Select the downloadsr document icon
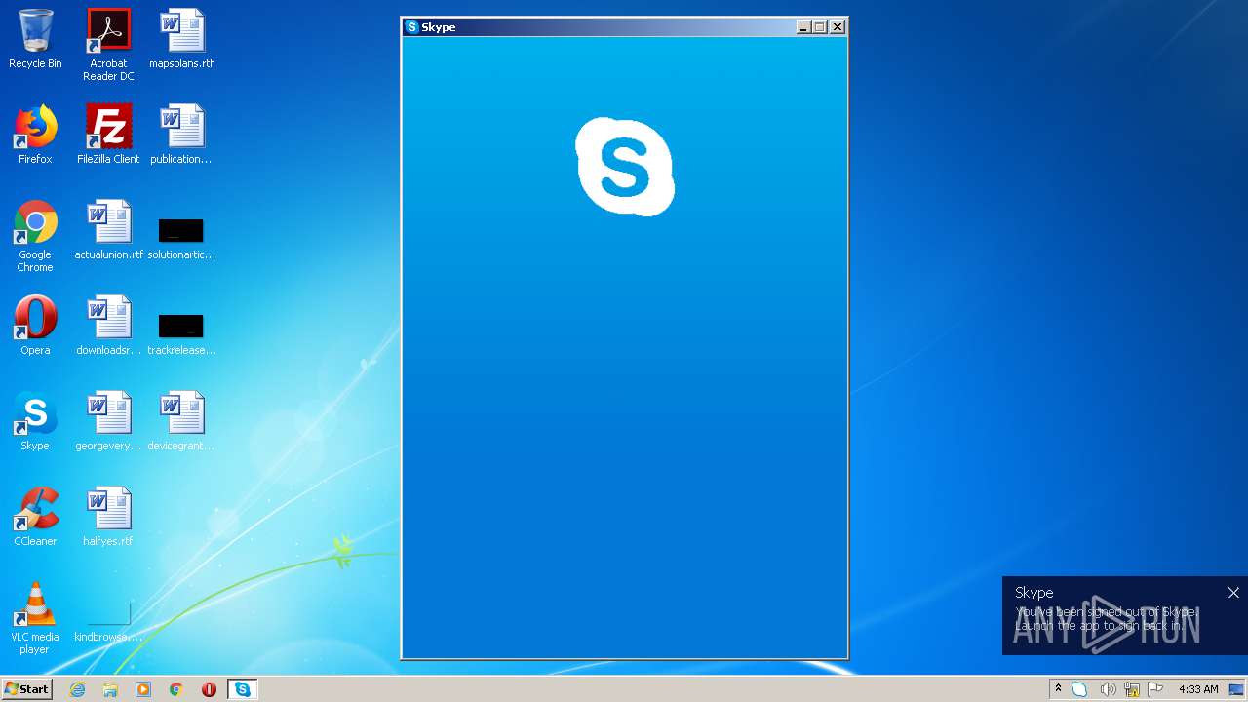This screenshot has width=1248, height=702. pyautogui.click(x=108, y=326)
